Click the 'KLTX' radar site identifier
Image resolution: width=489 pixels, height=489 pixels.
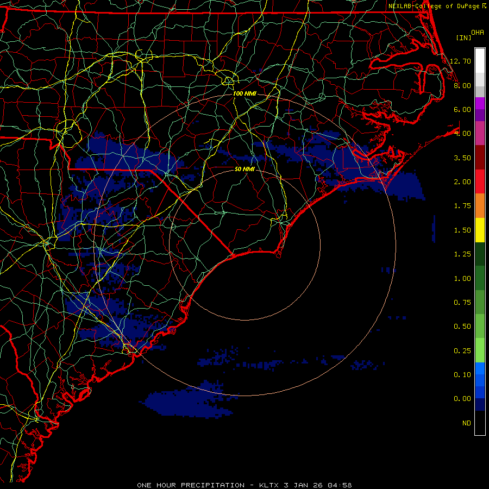[x=268, y=485]
